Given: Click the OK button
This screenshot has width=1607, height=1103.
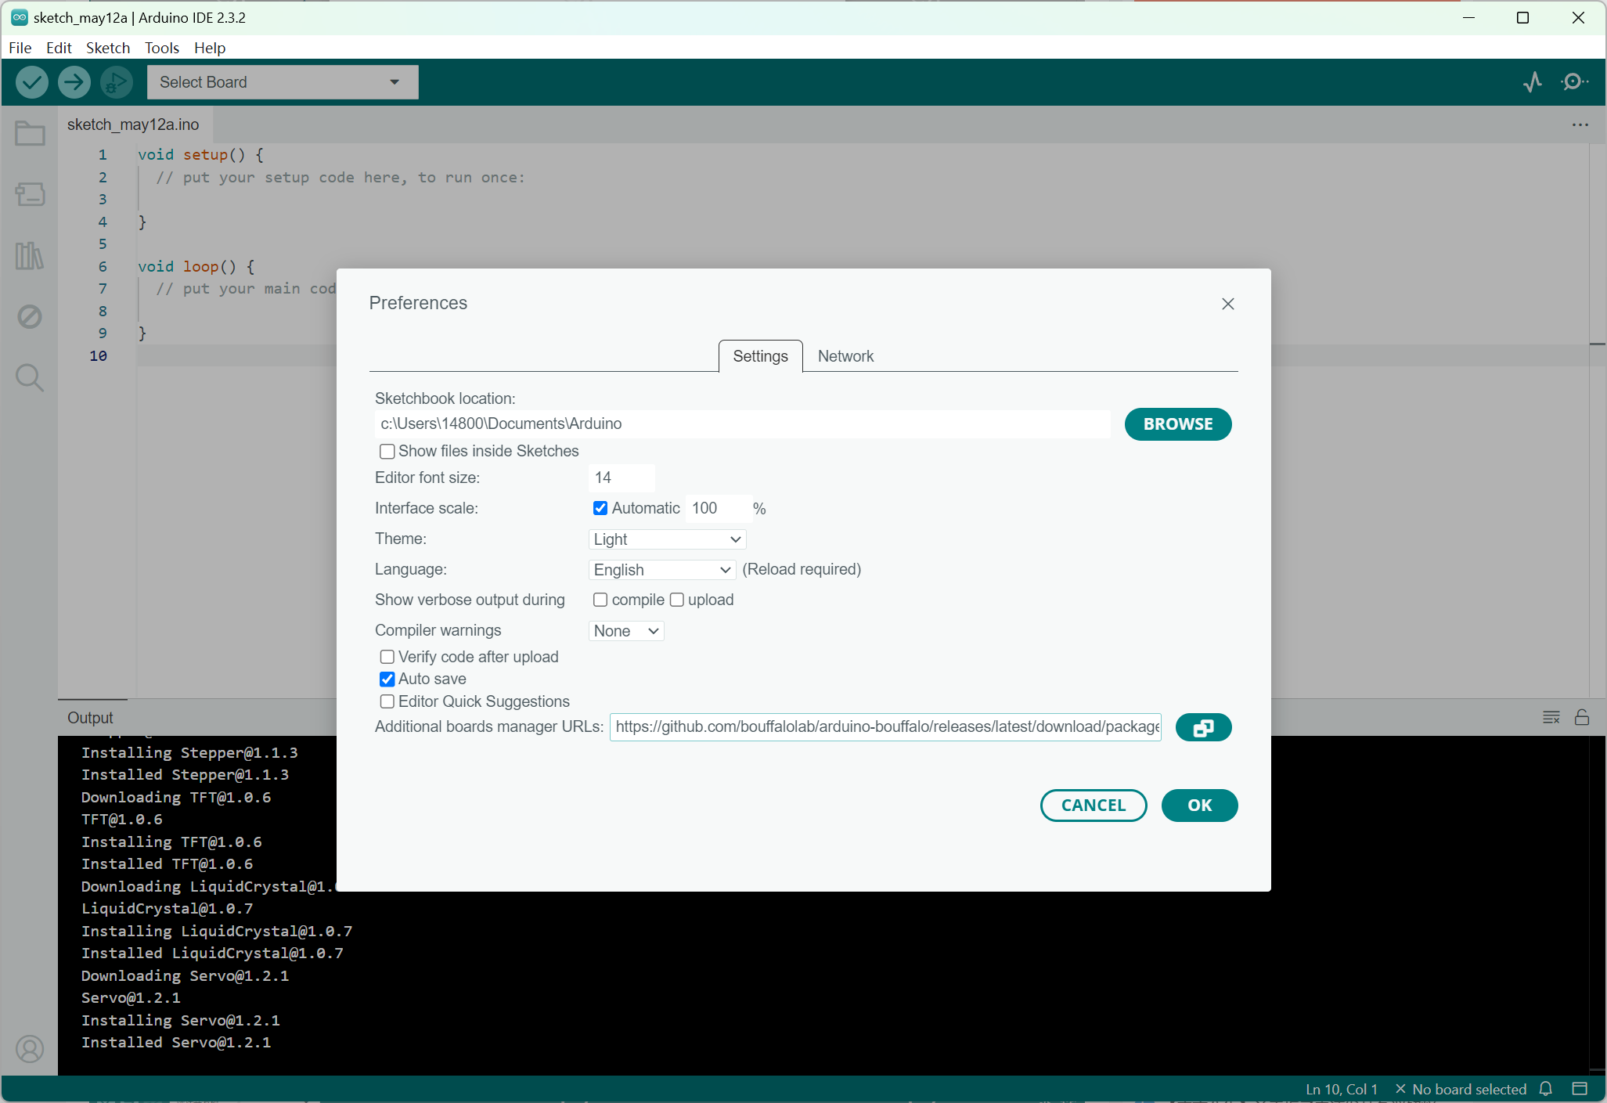Looking at the screenshot, I should [x=1199, y=805].
